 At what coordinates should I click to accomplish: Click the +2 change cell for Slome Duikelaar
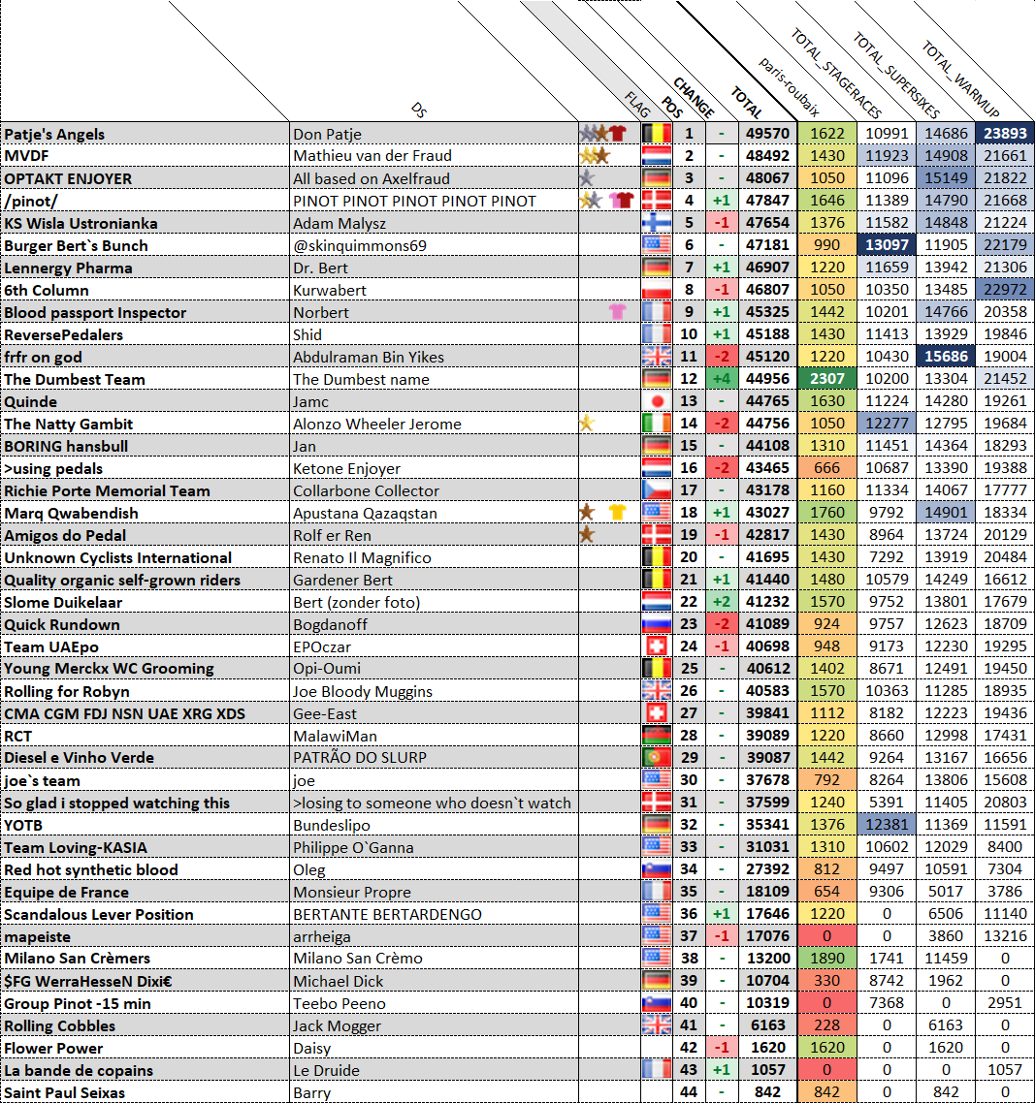click(721, 602)
